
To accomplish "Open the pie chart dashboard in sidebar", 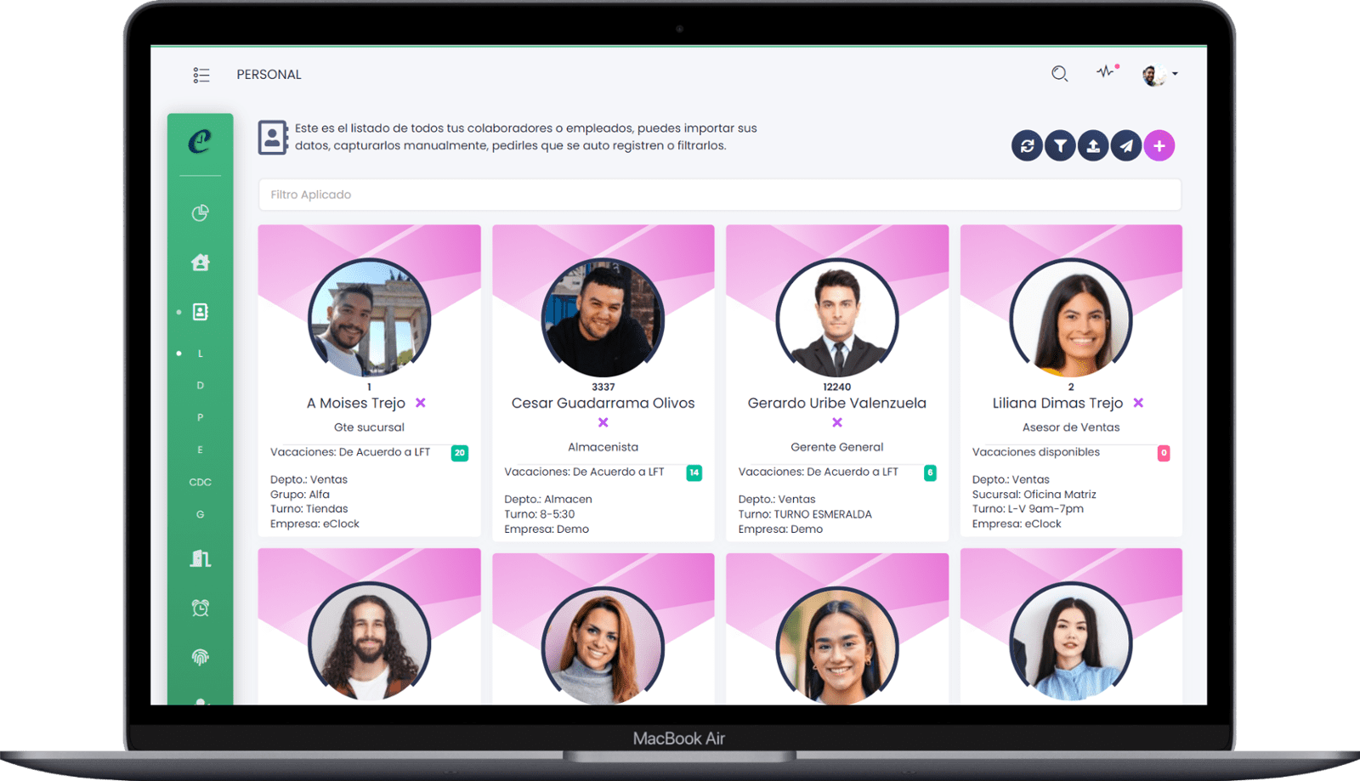I will click(201, 213).
